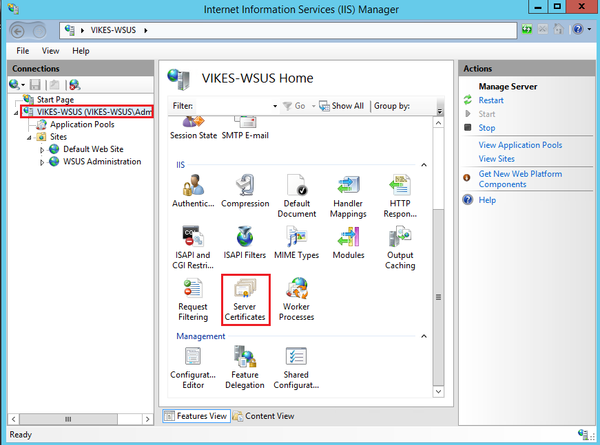600x445 pixels.
Task: Open Worker Processes feature
Action: click(296, 299)
